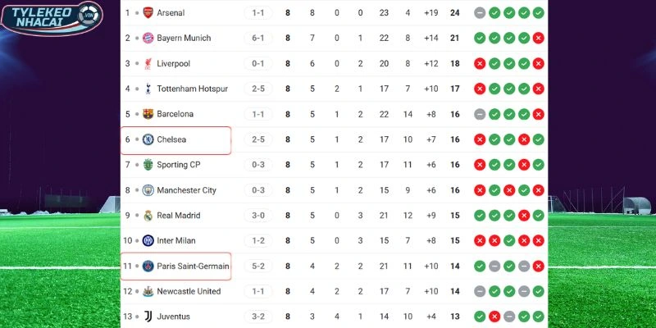Image resolution: width=656 pixels, height=328 pixels.
Task: Click the Bayern Munich club crest
Action: (x=148, y=39)
